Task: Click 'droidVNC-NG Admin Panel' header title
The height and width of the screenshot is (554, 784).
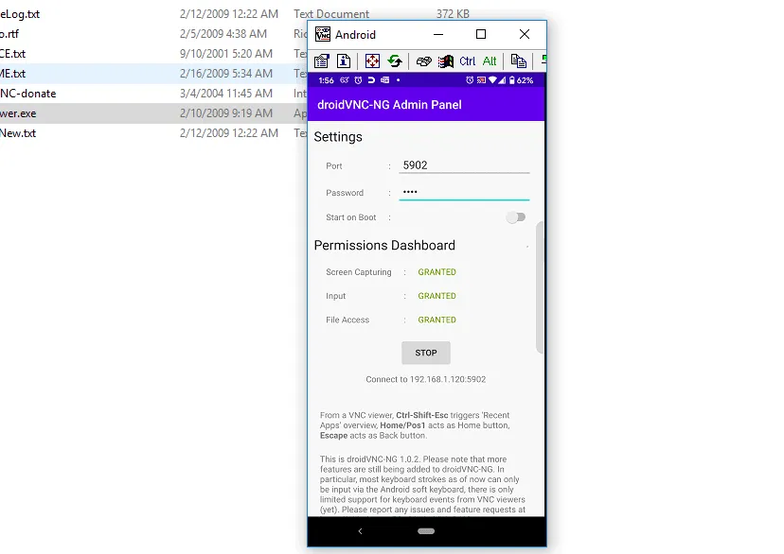Action: (389, 105)
